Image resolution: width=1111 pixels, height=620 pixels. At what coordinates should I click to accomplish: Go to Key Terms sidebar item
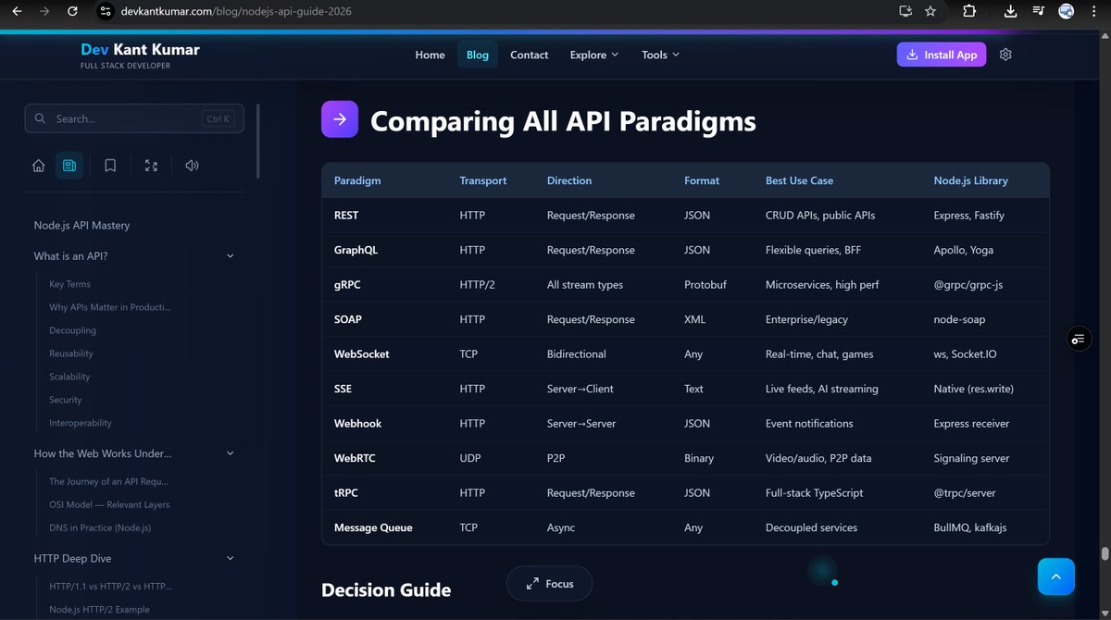tap(69, 284)
